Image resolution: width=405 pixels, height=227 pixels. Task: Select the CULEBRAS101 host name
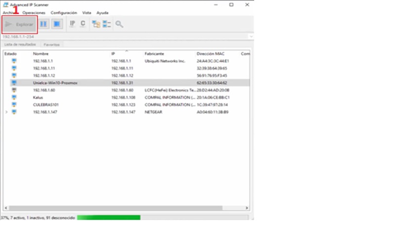45,105
